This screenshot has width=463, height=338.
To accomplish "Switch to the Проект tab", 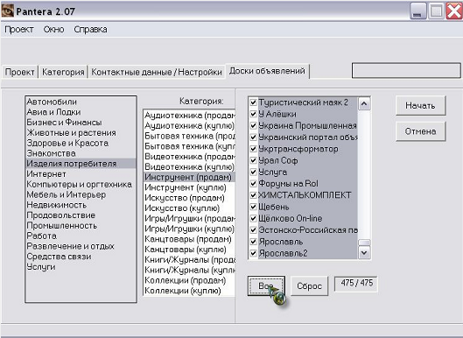I will coord(20,72).
